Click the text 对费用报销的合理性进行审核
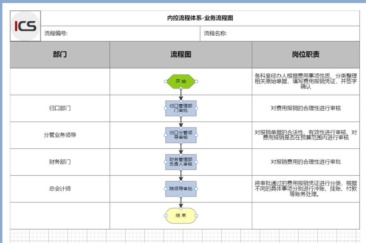 tap(306, 108)
